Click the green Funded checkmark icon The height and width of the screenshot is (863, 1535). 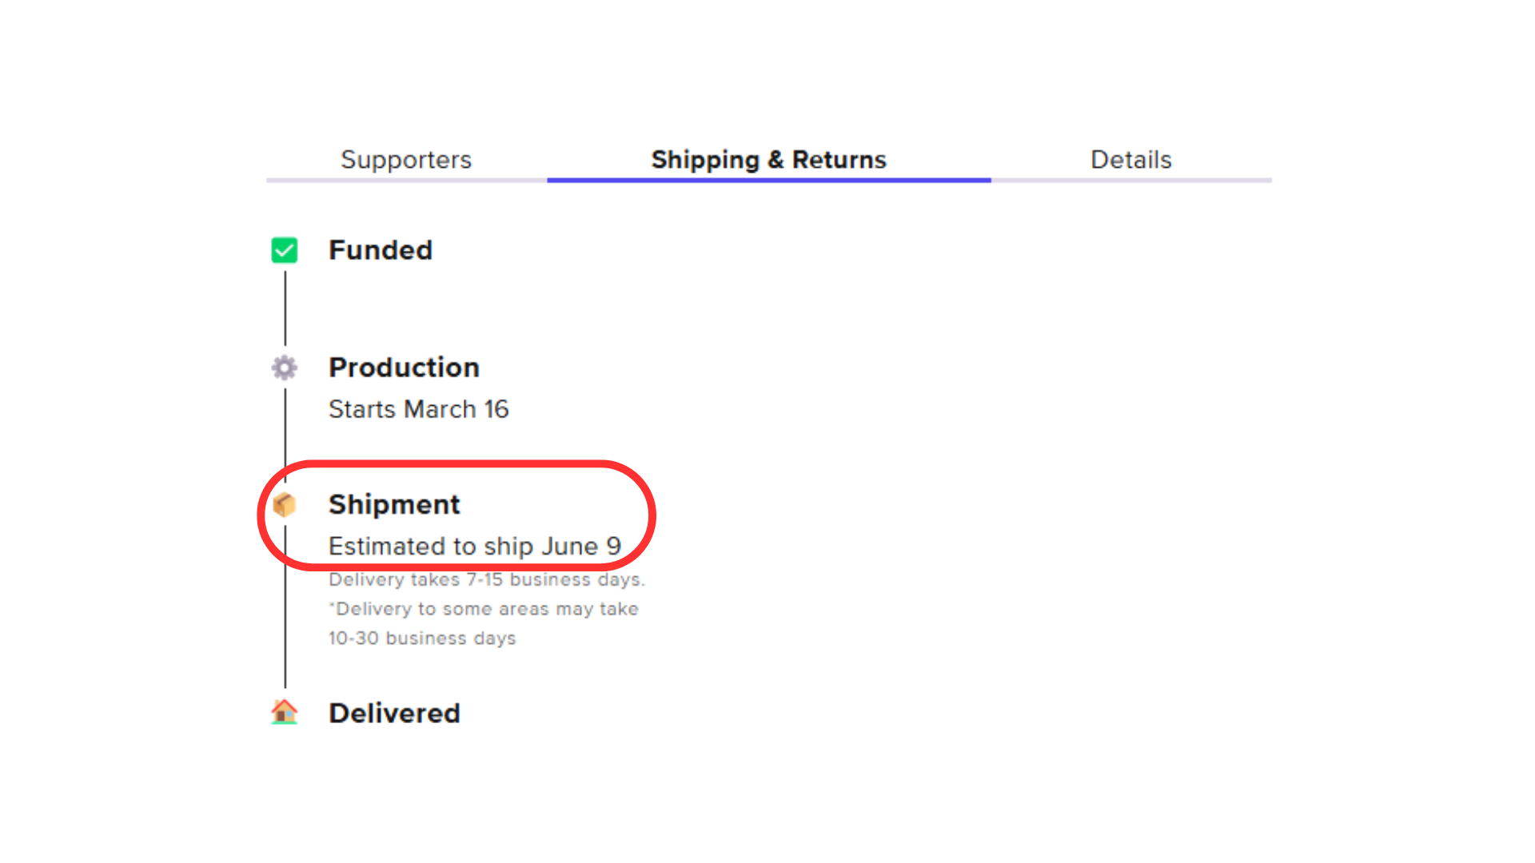[x=285, y=250]
